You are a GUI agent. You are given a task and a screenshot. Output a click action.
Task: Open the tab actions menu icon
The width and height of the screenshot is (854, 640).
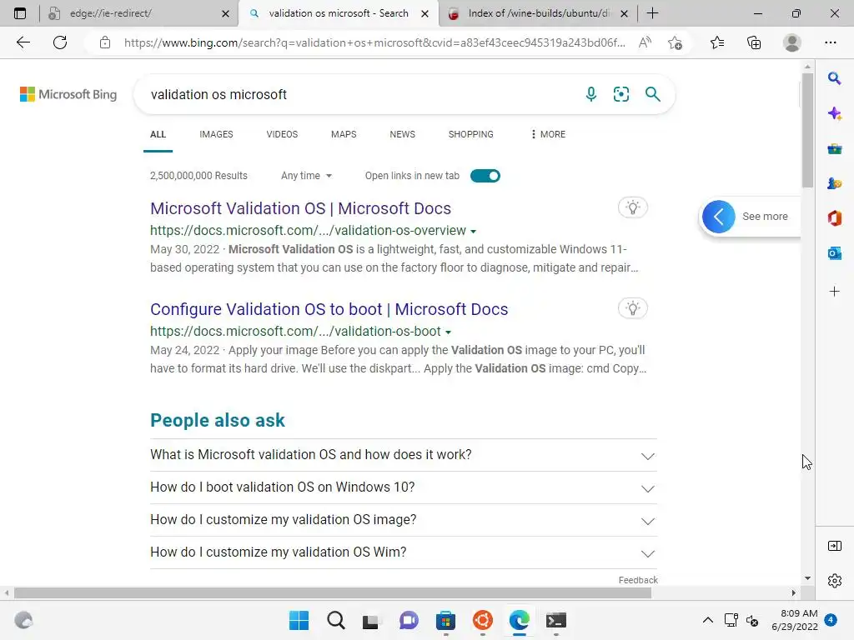click(20, 13)
